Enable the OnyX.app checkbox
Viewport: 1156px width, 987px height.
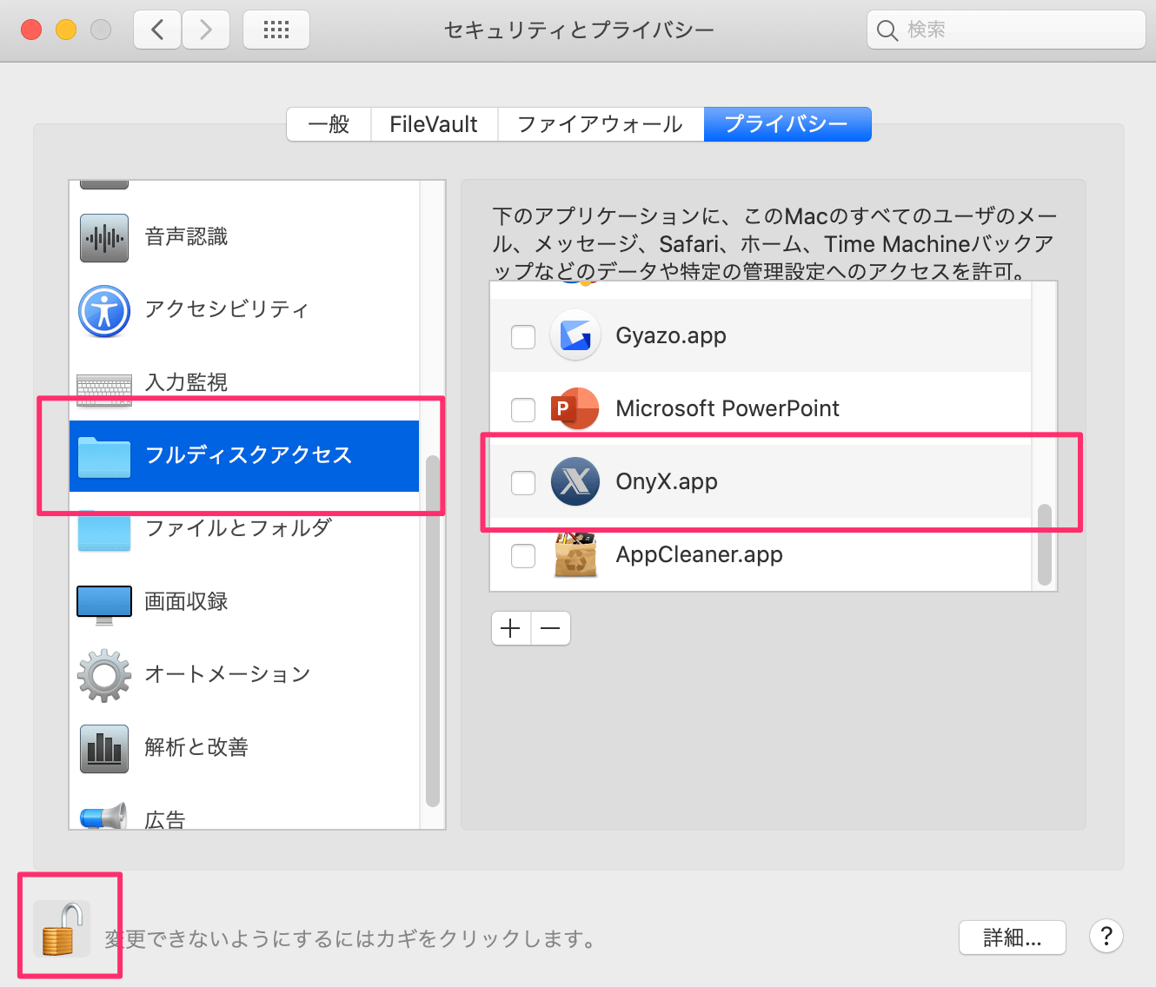tap(523, 482)
